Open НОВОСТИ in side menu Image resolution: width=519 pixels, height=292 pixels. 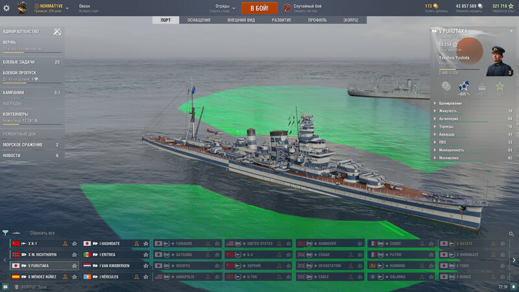pos(32,156)
